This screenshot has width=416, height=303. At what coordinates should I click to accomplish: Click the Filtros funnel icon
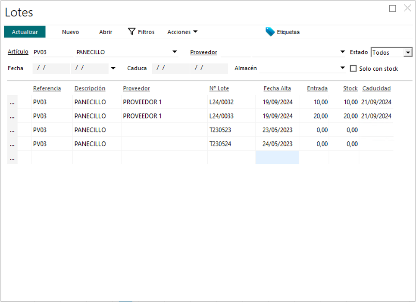pos(131,31)
